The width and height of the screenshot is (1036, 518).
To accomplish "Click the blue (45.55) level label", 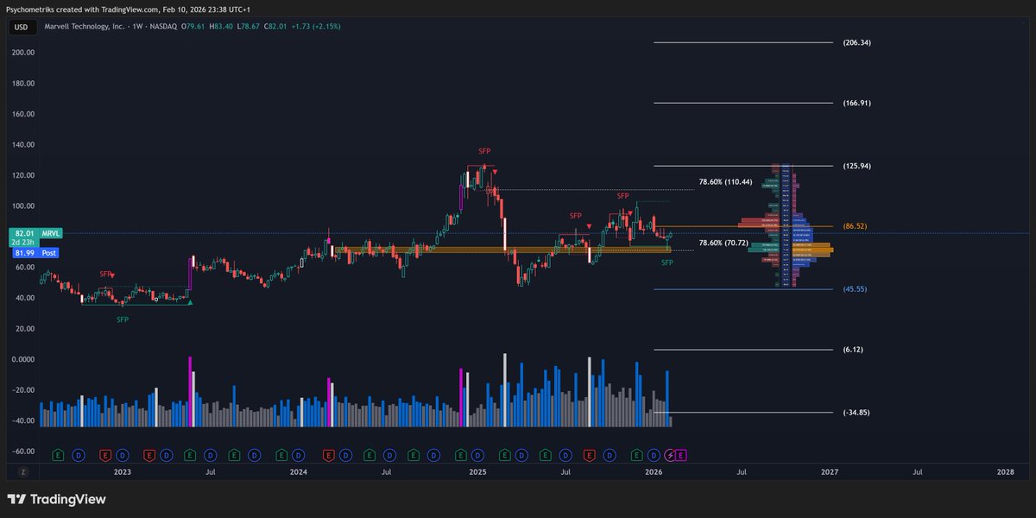I will (855, 289).
